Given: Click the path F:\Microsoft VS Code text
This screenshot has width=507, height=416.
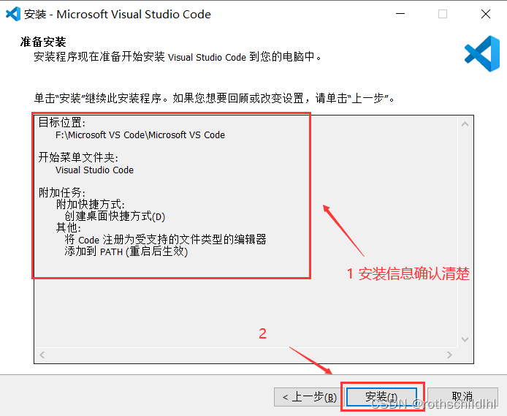Looking at the screenshot, I should [x=140, y=135].
